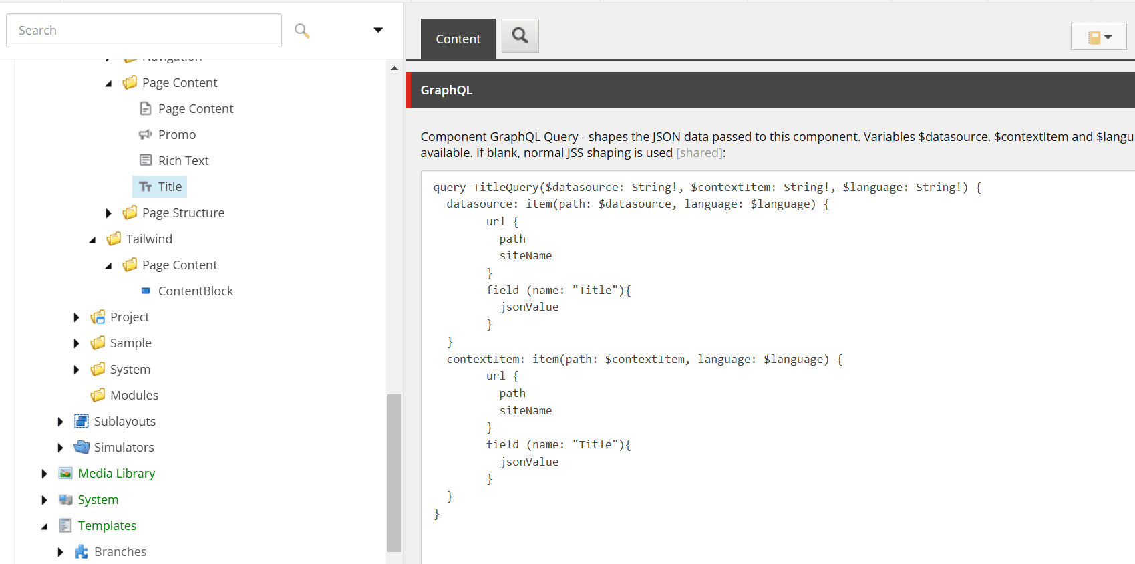
Task: Click the Branches icon under Templates
Action: (82, 551)
